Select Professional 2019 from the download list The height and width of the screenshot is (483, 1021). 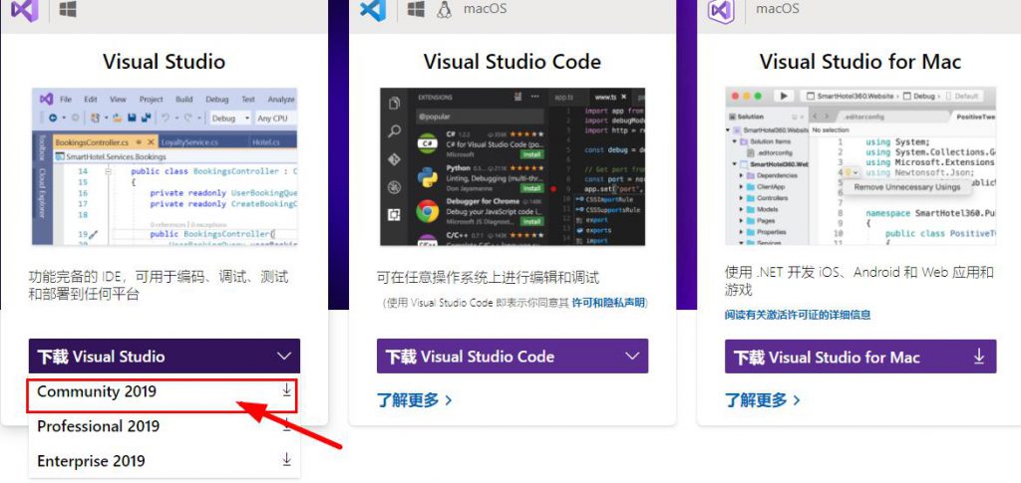[165, 426]
